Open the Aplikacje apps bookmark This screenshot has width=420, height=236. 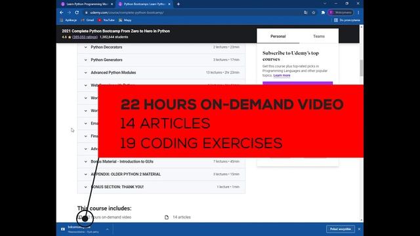(68, 20)
